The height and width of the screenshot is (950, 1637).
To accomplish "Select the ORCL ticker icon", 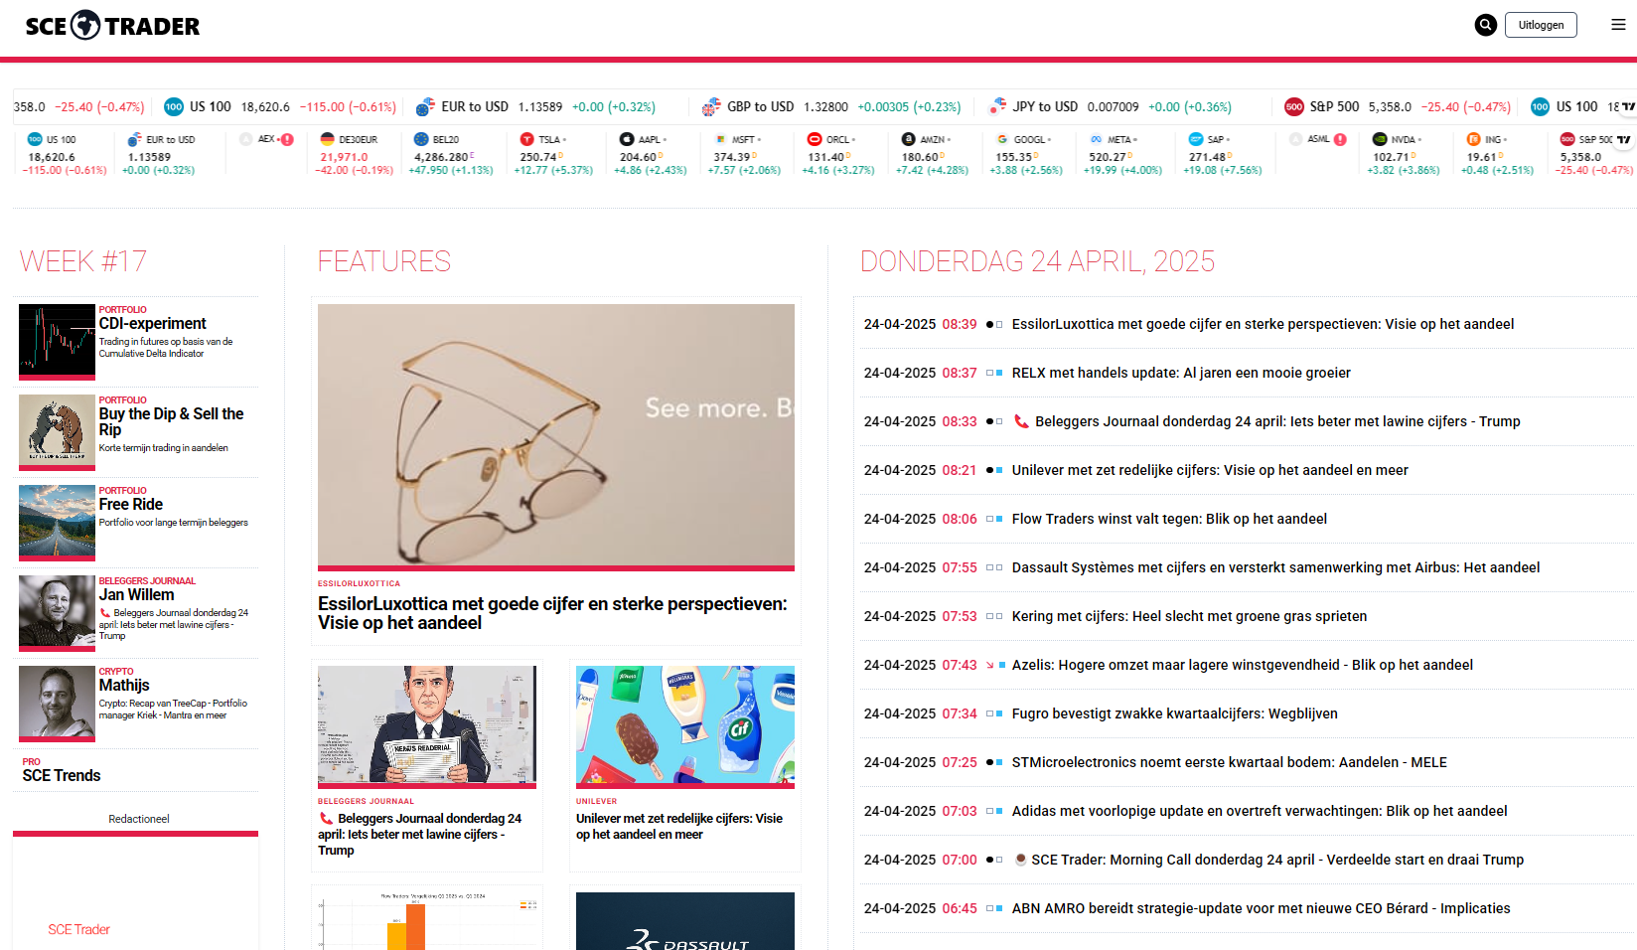I will pyautogui.click(x=815, y=139).
